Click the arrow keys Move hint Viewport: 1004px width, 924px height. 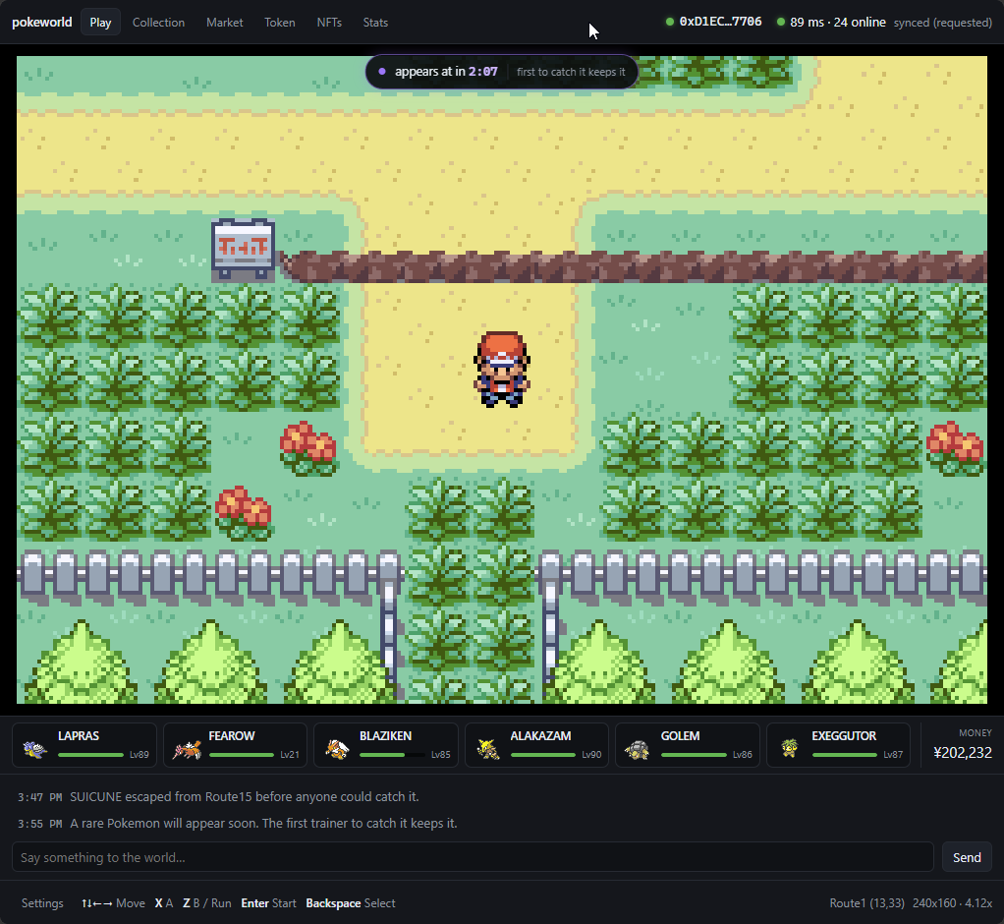pos(113,902)
